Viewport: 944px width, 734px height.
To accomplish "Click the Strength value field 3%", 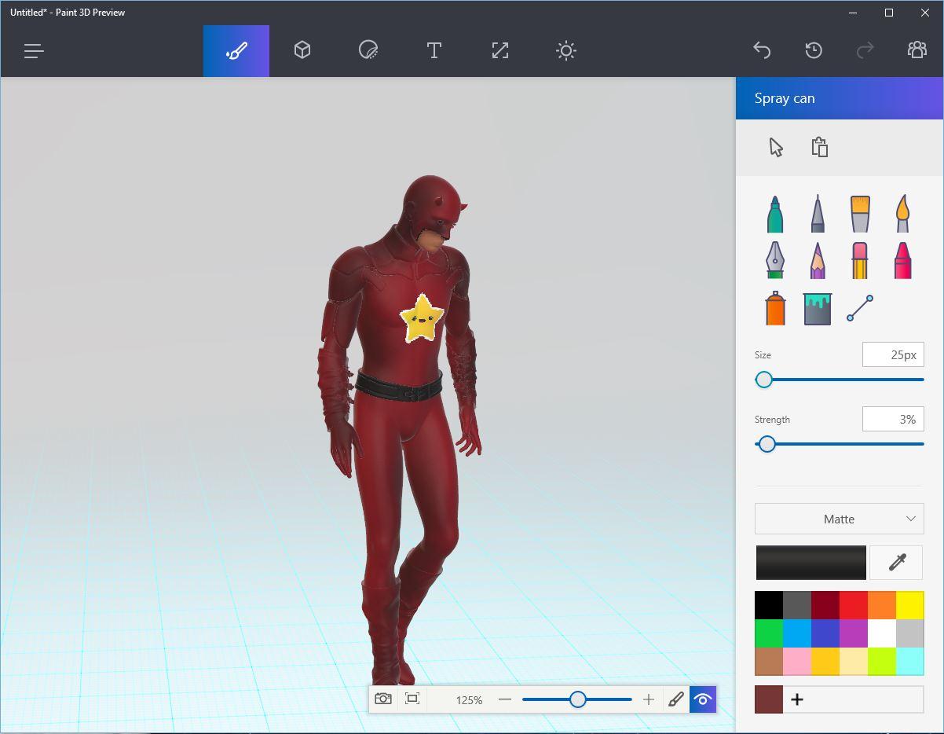I will coord(893,420).
